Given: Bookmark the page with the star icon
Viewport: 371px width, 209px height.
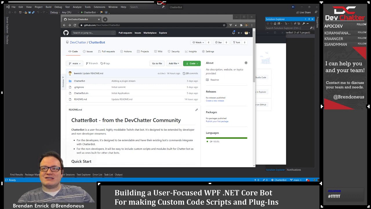Looking at the screenshot, I should click(224, 25).
